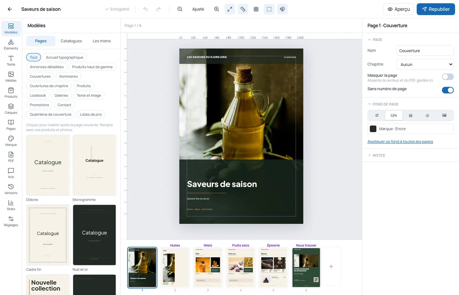This screenshot has height=295, width=459.
Task: Open the Éléments sidebar panel
Action: [11, 45]
